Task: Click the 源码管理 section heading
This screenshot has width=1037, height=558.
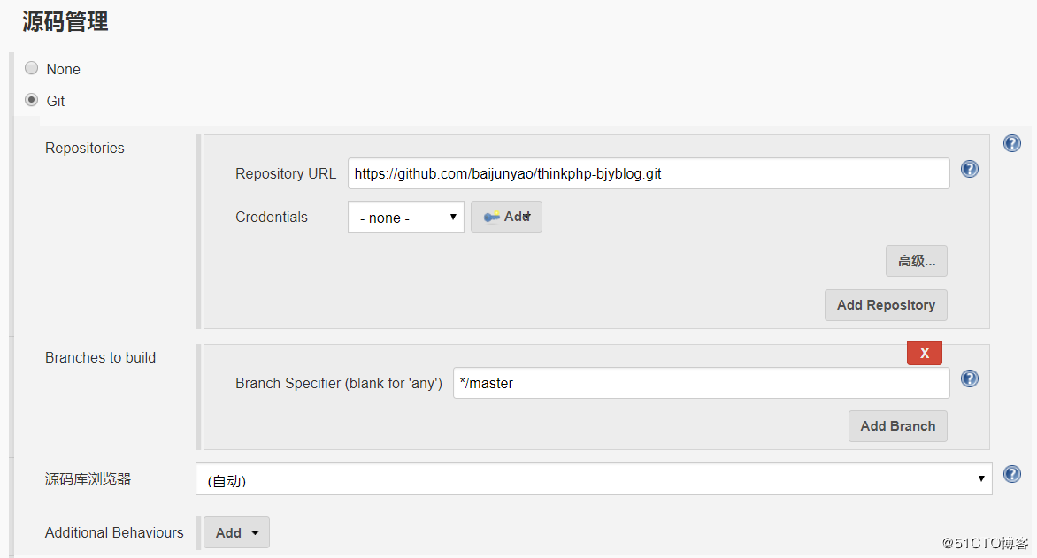Action: (x=65, y=22)
